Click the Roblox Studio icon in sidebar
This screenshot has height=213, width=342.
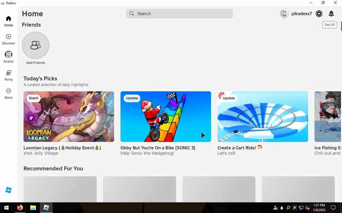(x=9, y=190)
